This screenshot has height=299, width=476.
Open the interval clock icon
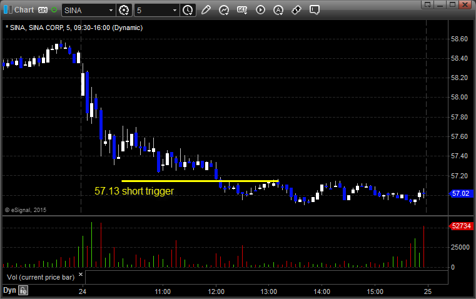pyautogui.click(x=188, y=10)
